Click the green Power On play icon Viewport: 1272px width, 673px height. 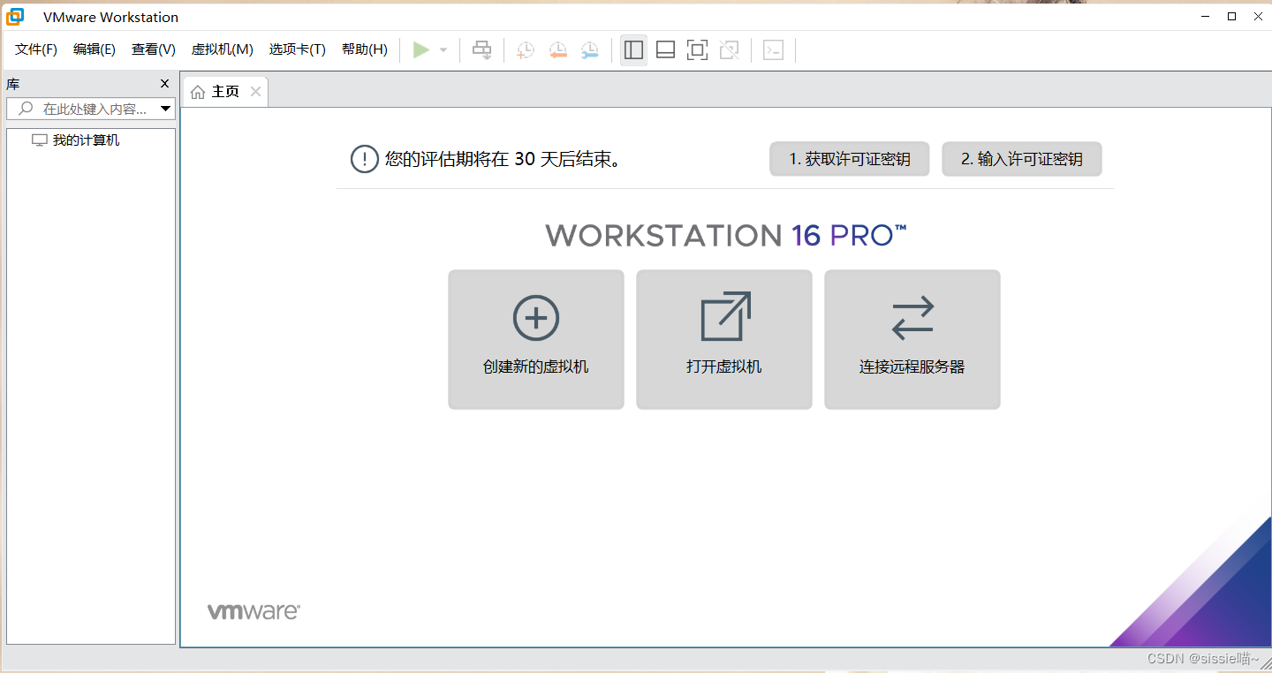click(x=421, y=50)
